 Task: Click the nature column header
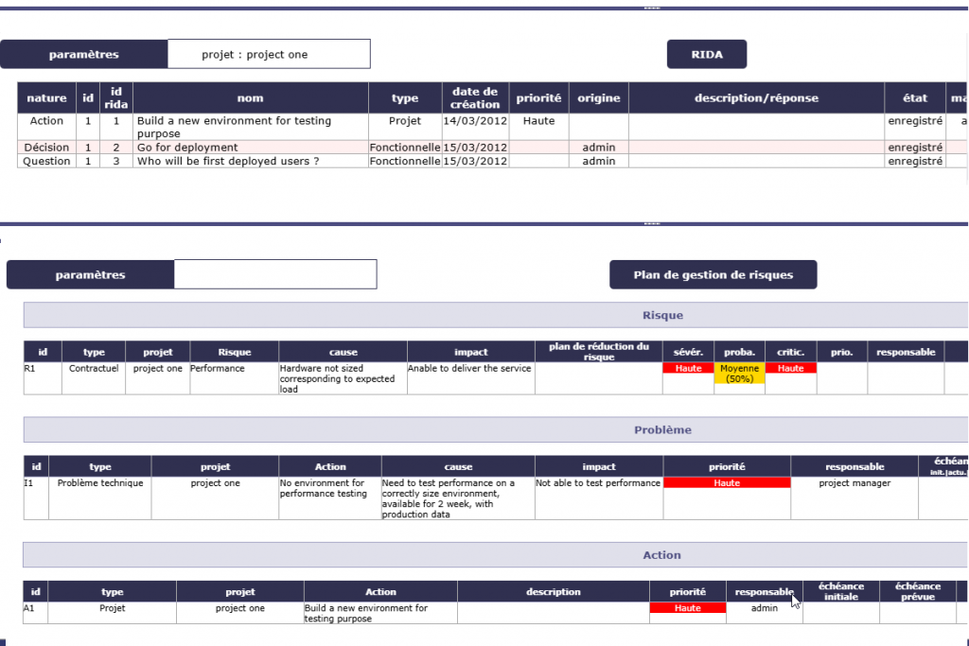tap(45, 97)
